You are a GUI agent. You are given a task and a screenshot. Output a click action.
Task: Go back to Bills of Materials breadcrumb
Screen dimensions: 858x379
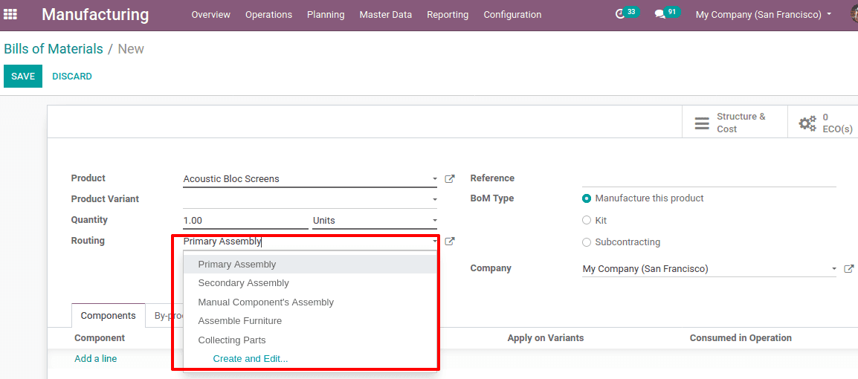point(54,48)
